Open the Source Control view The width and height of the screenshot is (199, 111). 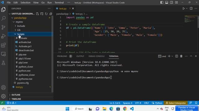3,27
